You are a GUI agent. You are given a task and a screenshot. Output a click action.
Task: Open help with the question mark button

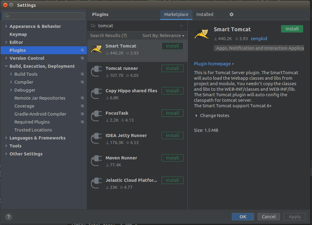pos(9,217)
